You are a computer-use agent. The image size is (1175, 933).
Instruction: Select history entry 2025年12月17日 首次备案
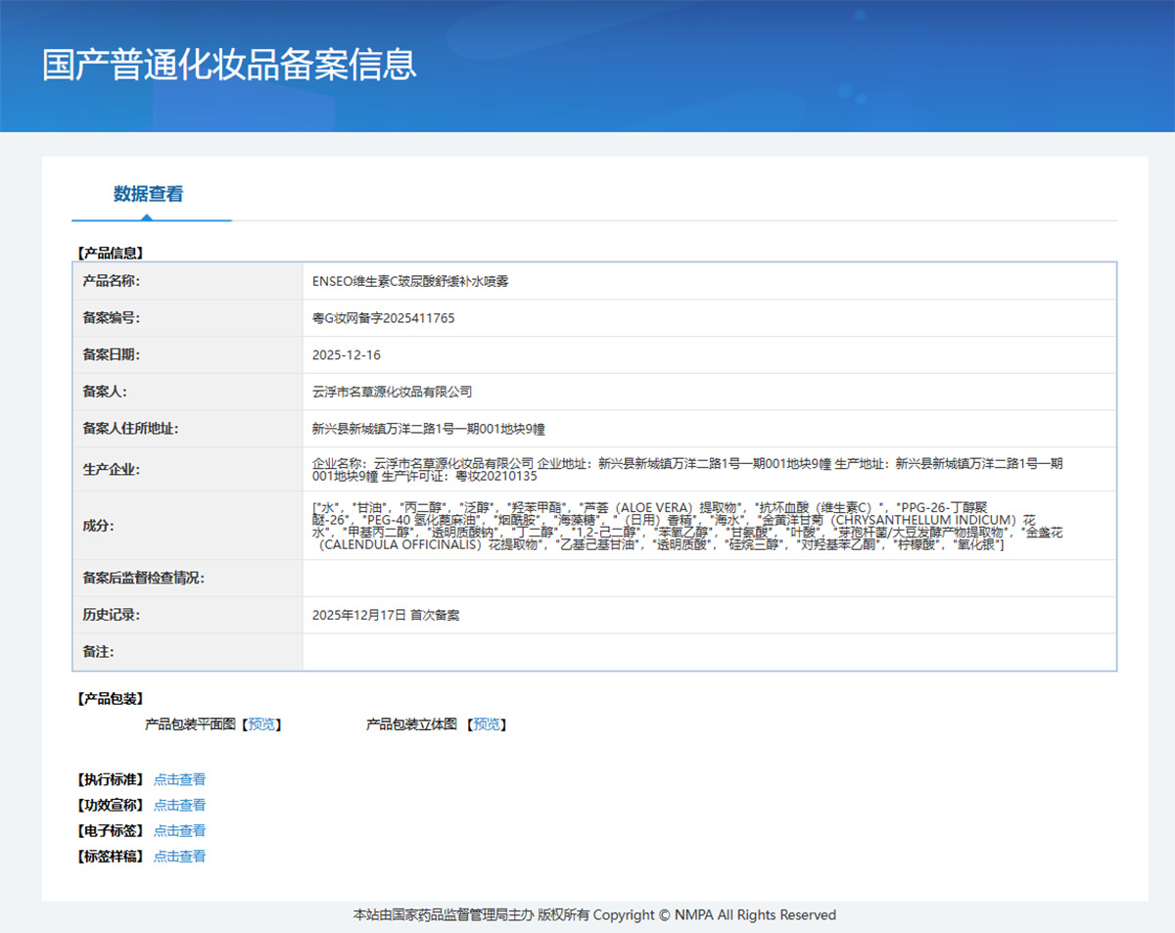click(386, 615)
